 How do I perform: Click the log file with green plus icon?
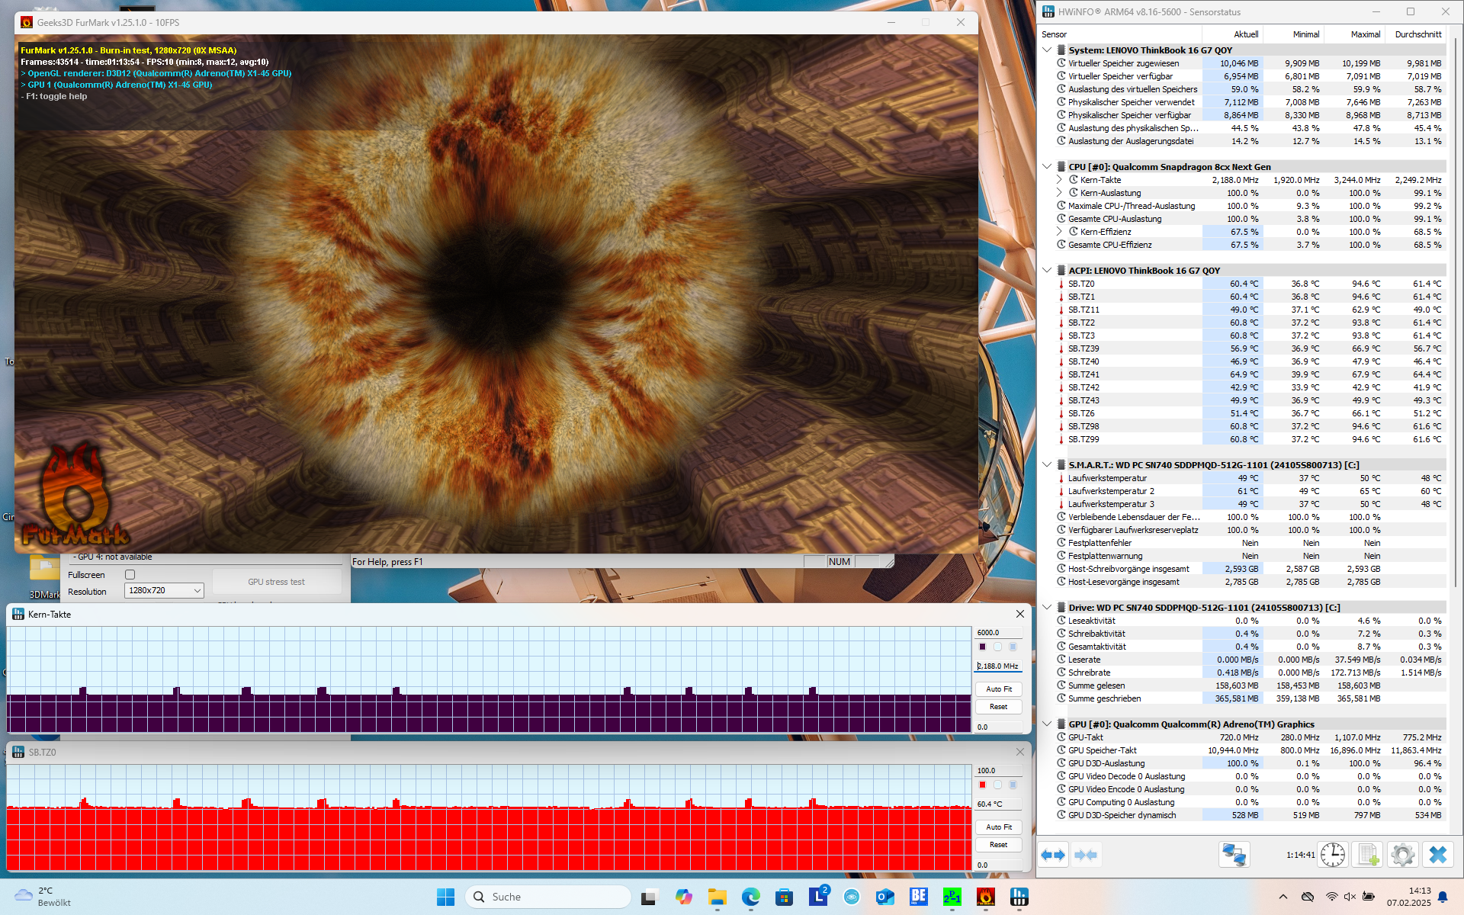click(x=1368, y=855)
